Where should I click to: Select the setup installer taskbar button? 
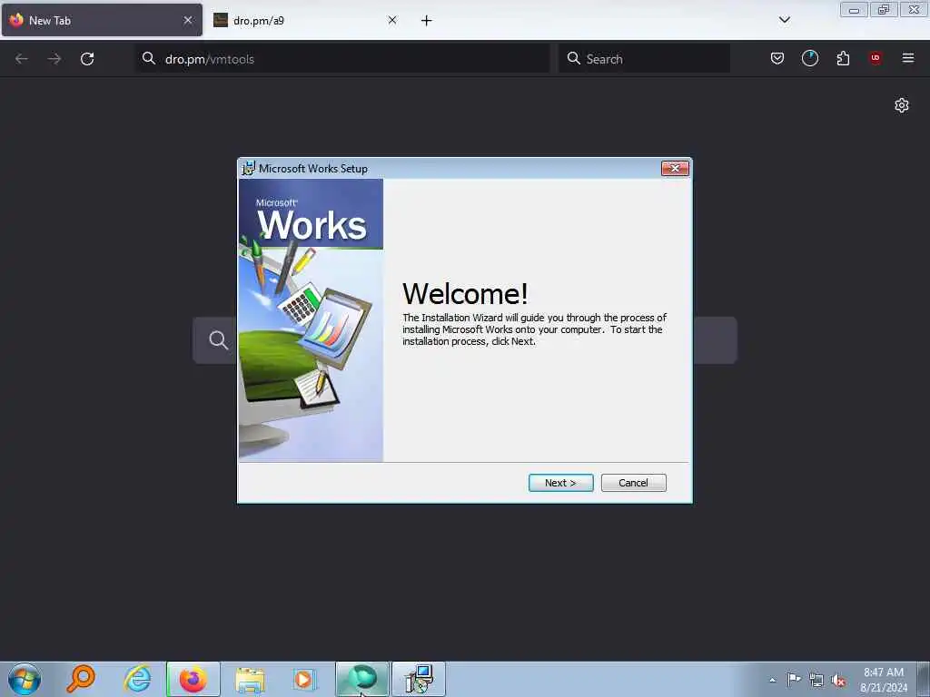point(419,679)
